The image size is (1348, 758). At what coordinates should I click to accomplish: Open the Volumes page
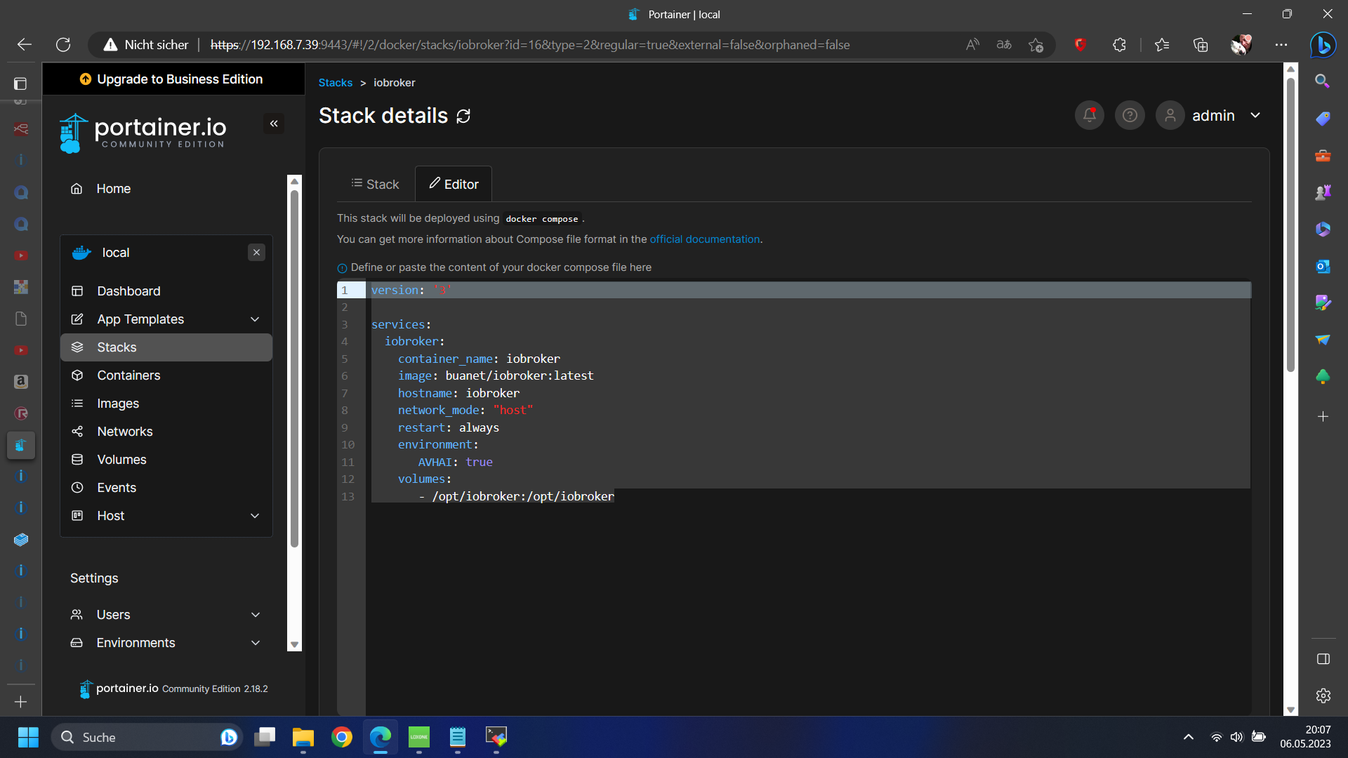click(x=121, y=460)
